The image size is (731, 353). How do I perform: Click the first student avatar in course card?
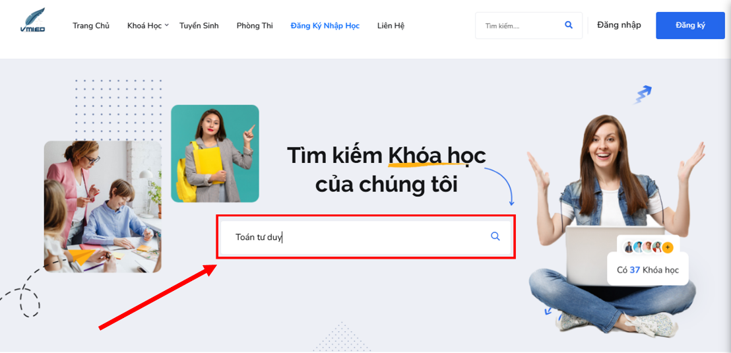pos(629,247)
